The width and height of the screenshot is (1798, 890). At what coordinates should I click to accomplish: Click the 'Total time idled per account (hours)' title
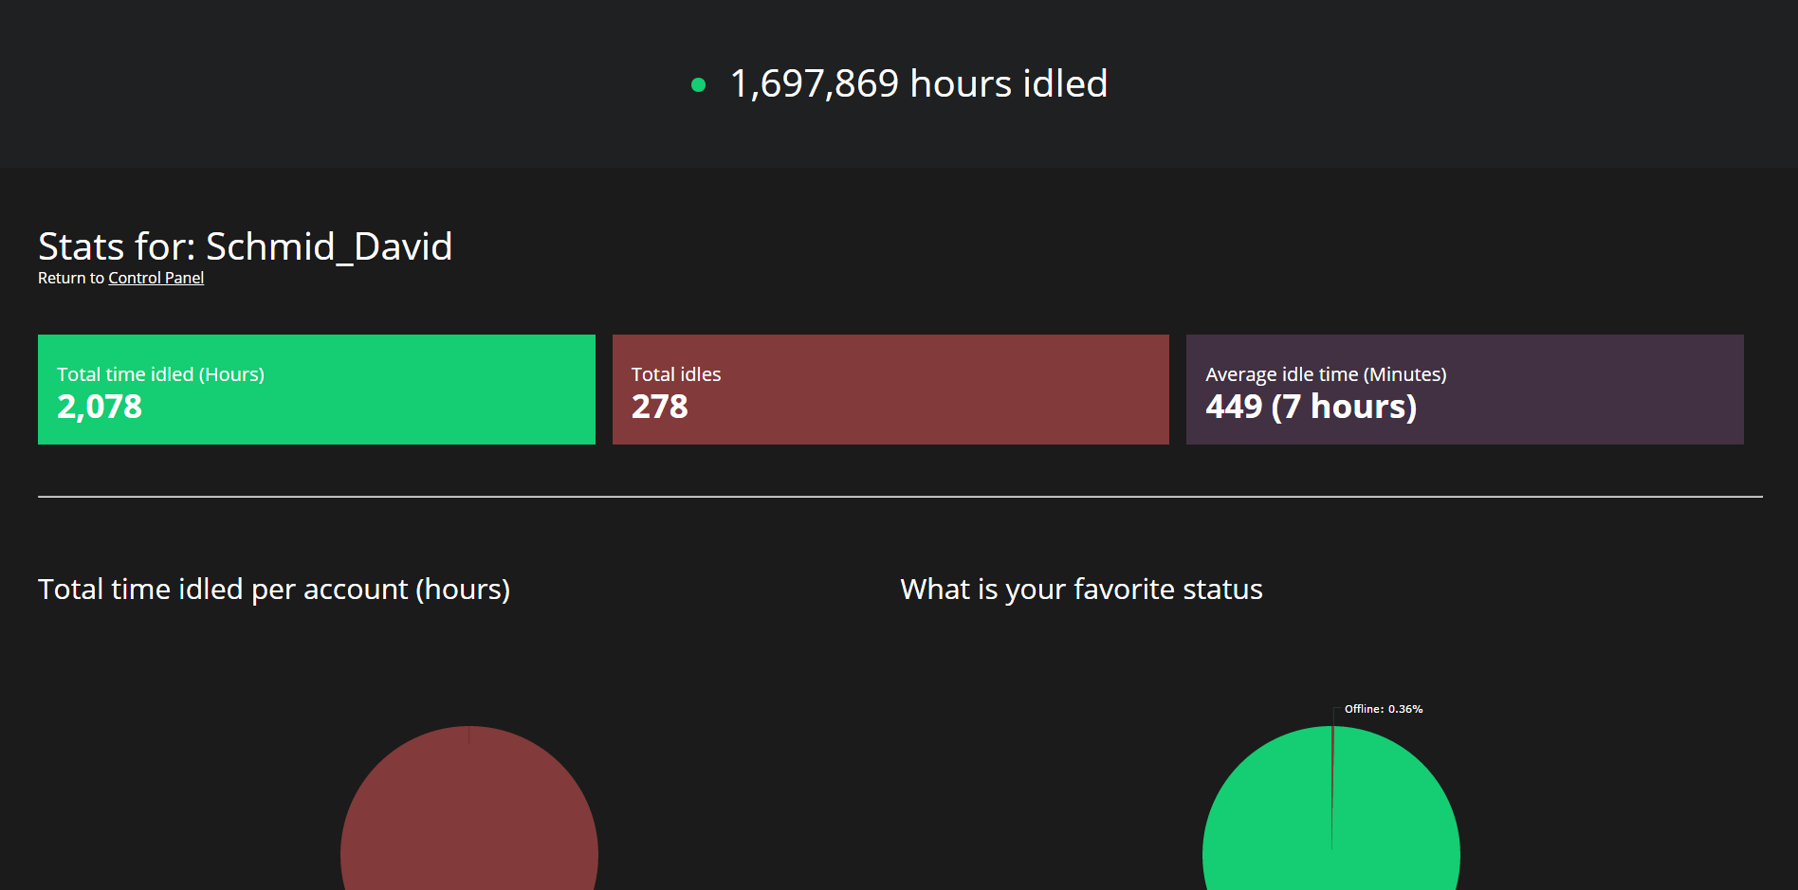274,590
